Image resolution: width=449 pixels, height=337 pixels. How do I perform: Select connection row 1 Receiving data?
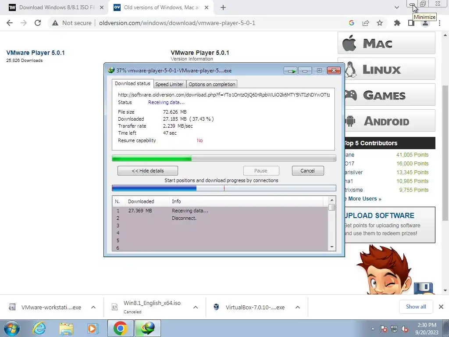click(x=220, y=211)
